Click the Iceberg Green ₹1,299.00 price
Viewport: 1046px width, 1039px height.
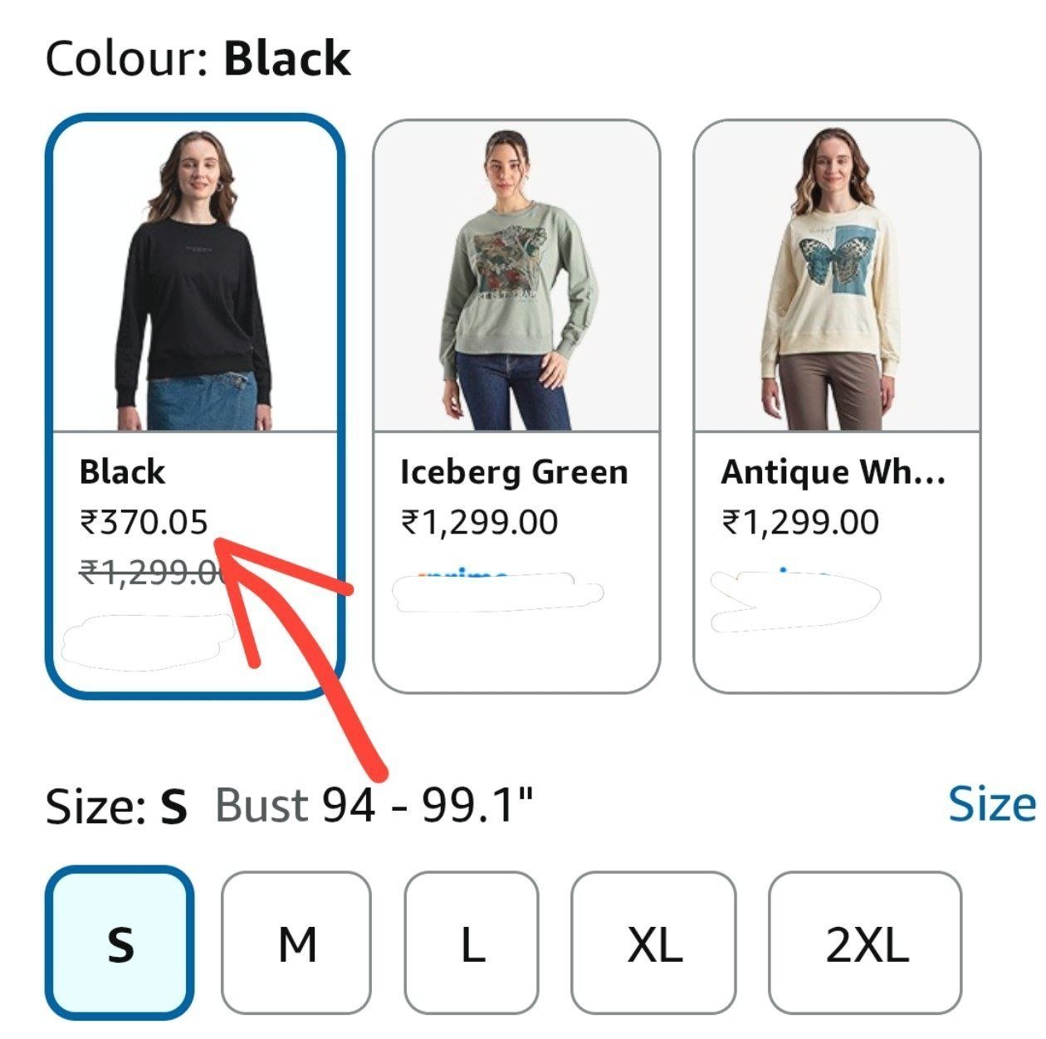(480, 522)
